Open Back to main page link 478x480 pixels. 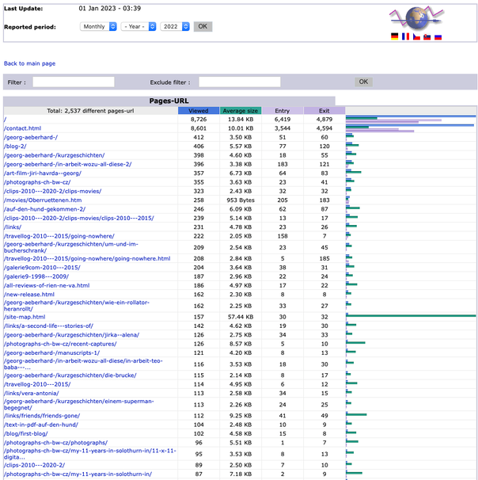[x=29, y=63]
